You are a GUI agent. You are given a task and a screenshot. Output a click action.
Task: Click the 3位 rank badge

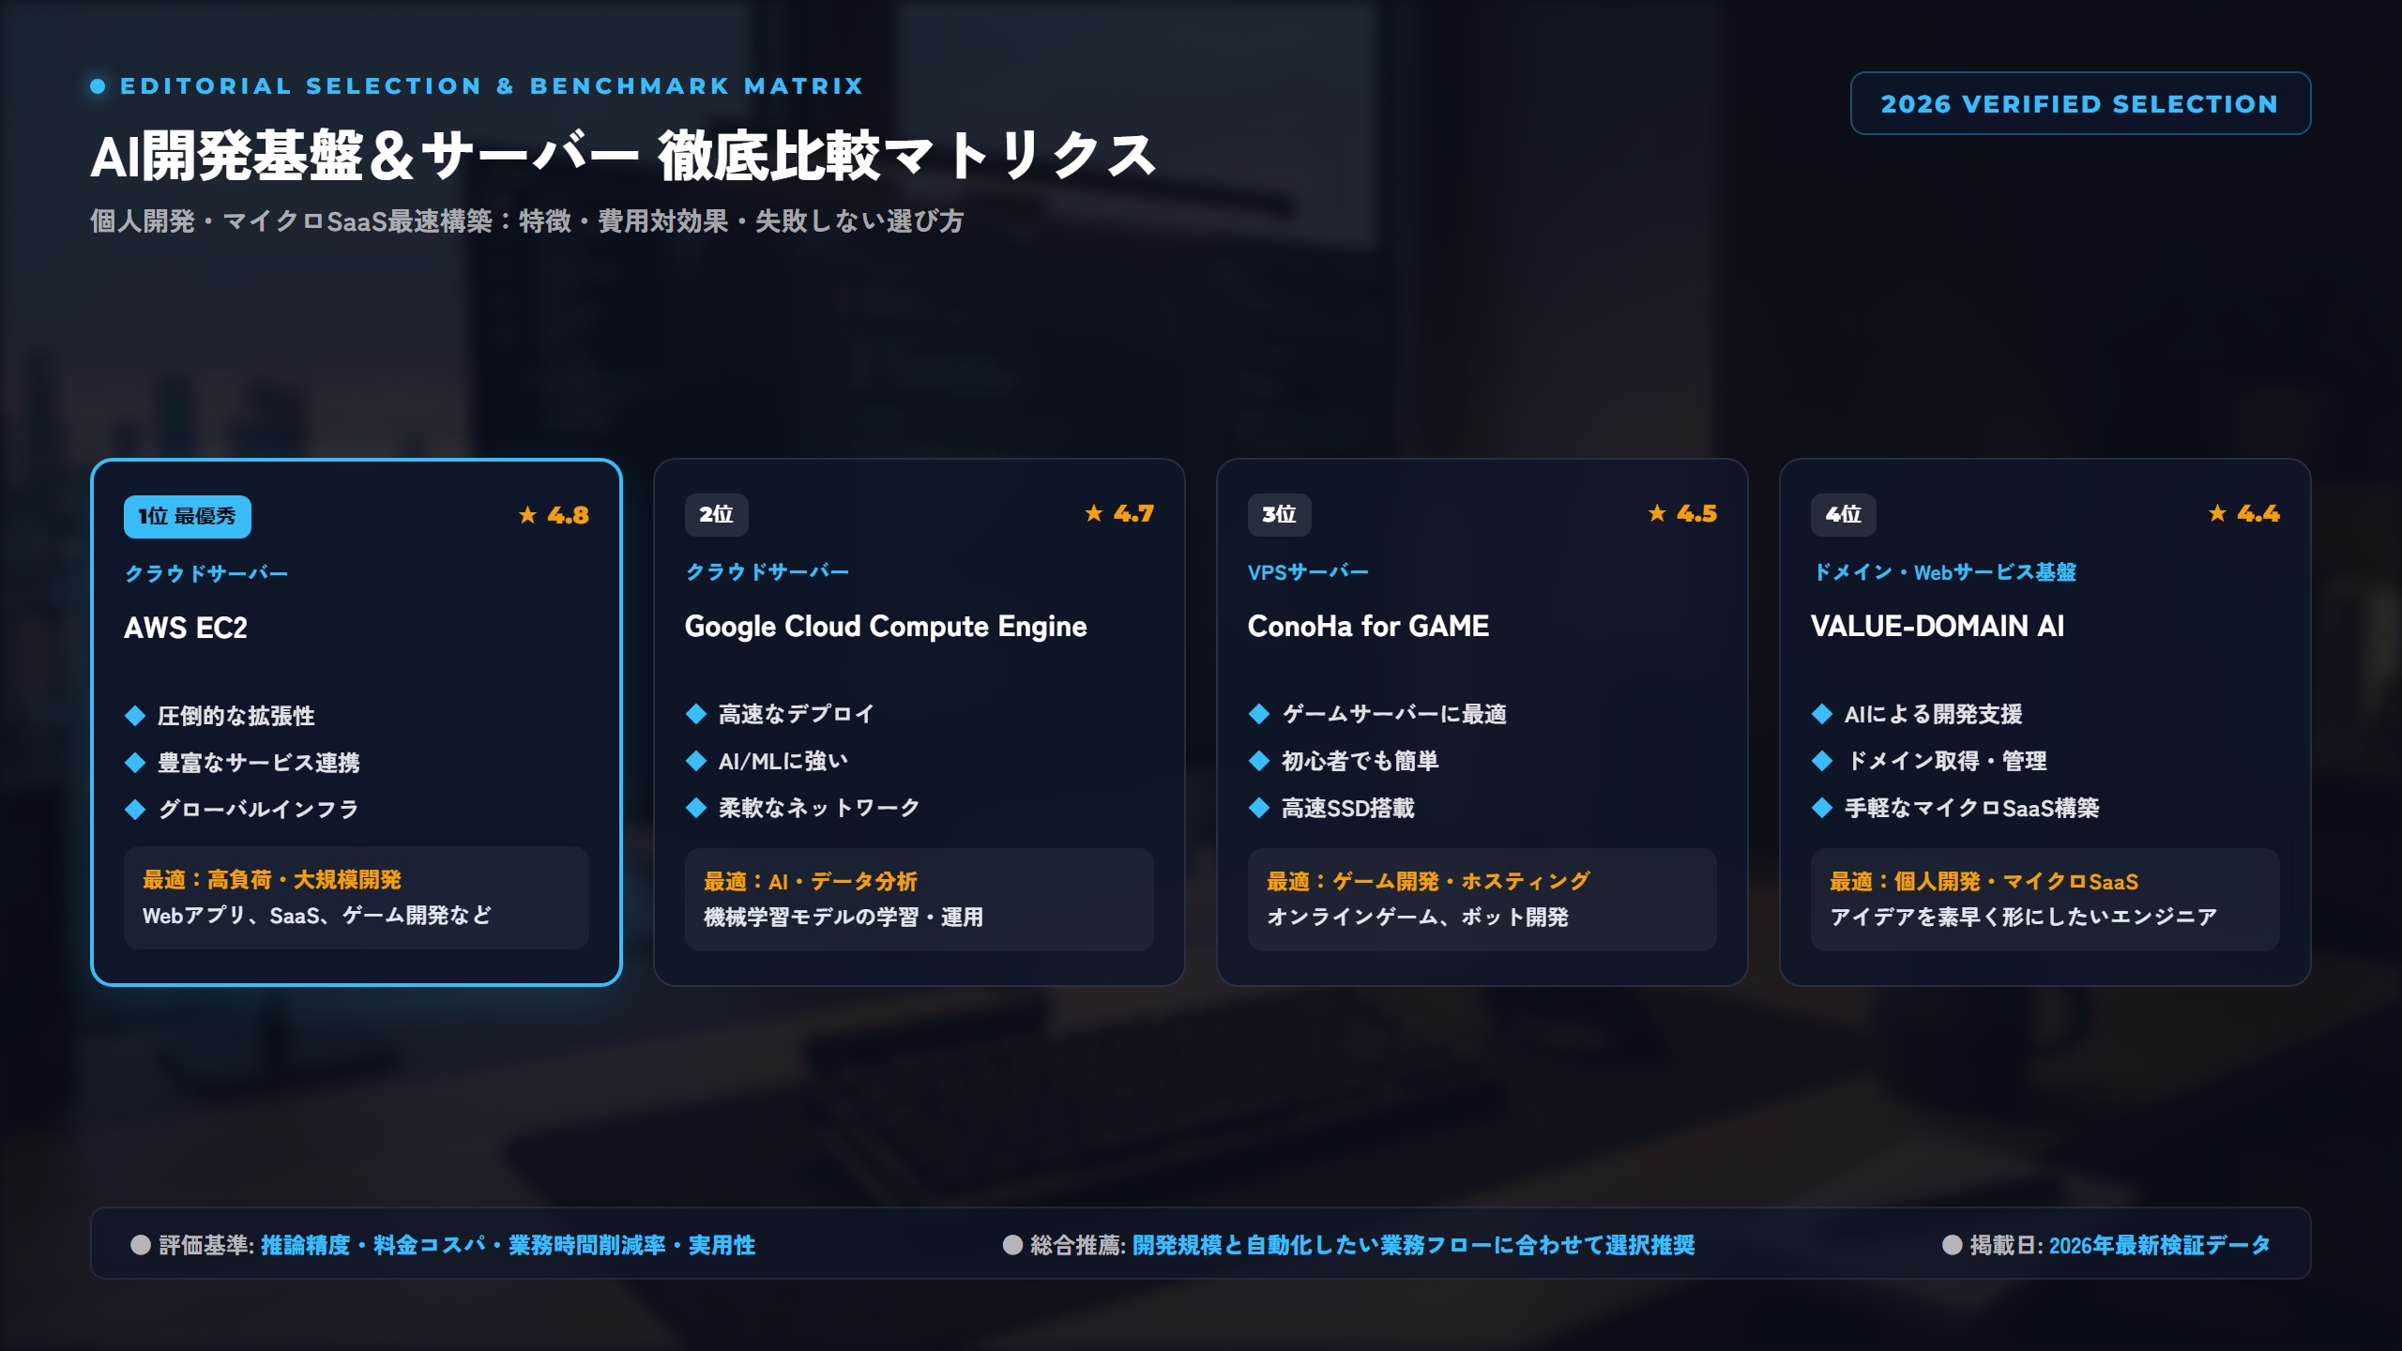coord(1279,514)
